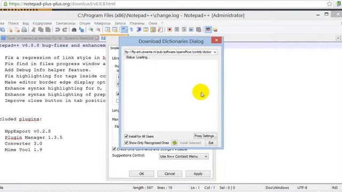Toggle the Word Wrap toolbar icon

tap(125, 30)
